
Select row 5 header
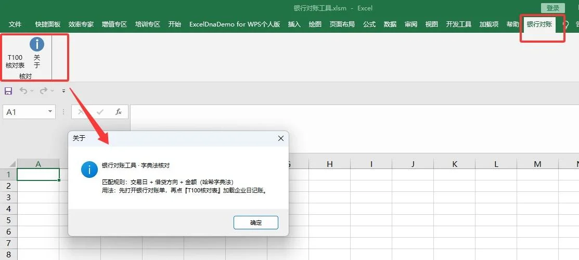coord(8,220)
